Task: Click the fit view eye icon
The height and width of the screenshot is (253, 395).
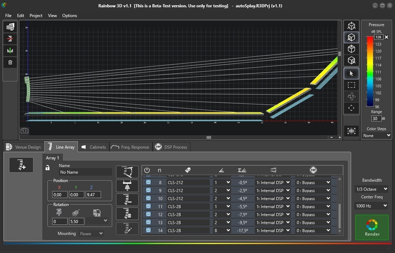Action: tap(351, 131)
